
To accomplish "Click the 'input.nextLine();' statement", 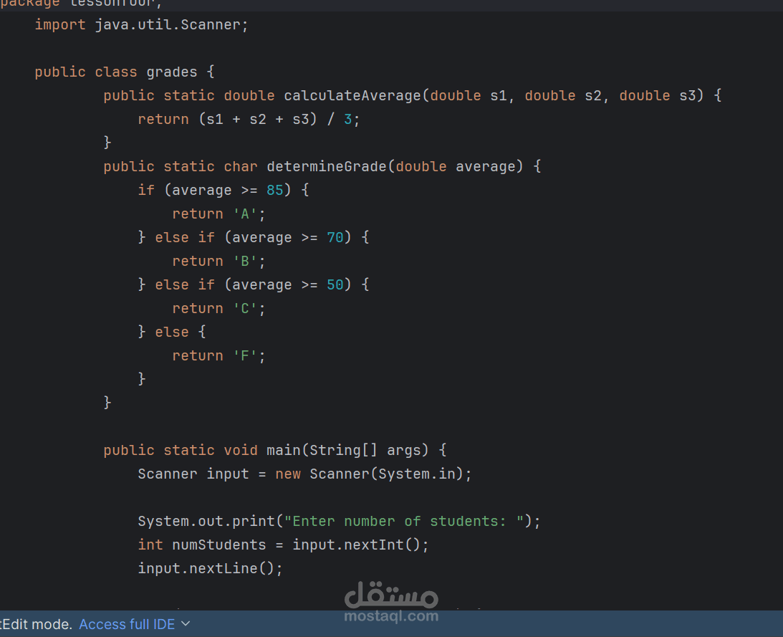I will pyautogui.click(x=210, y=568).
